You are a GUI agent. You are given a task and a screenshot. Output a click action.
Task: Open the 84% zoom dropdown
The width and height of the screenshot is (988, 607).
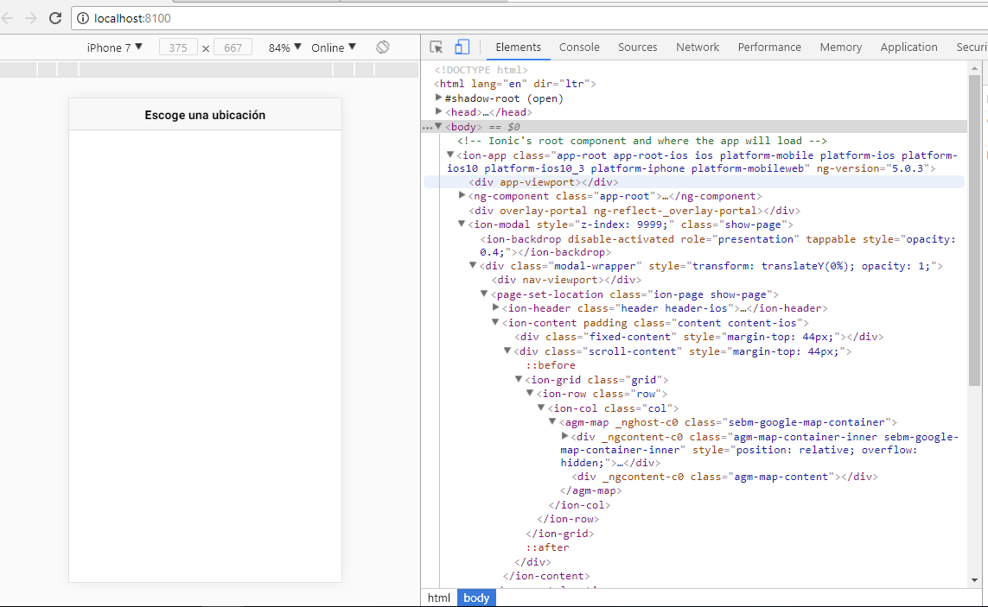(x=284, y=47)
